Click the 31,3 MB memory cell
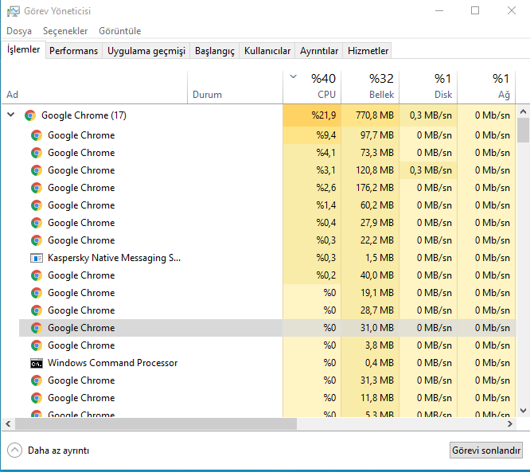 coord(370,380)
